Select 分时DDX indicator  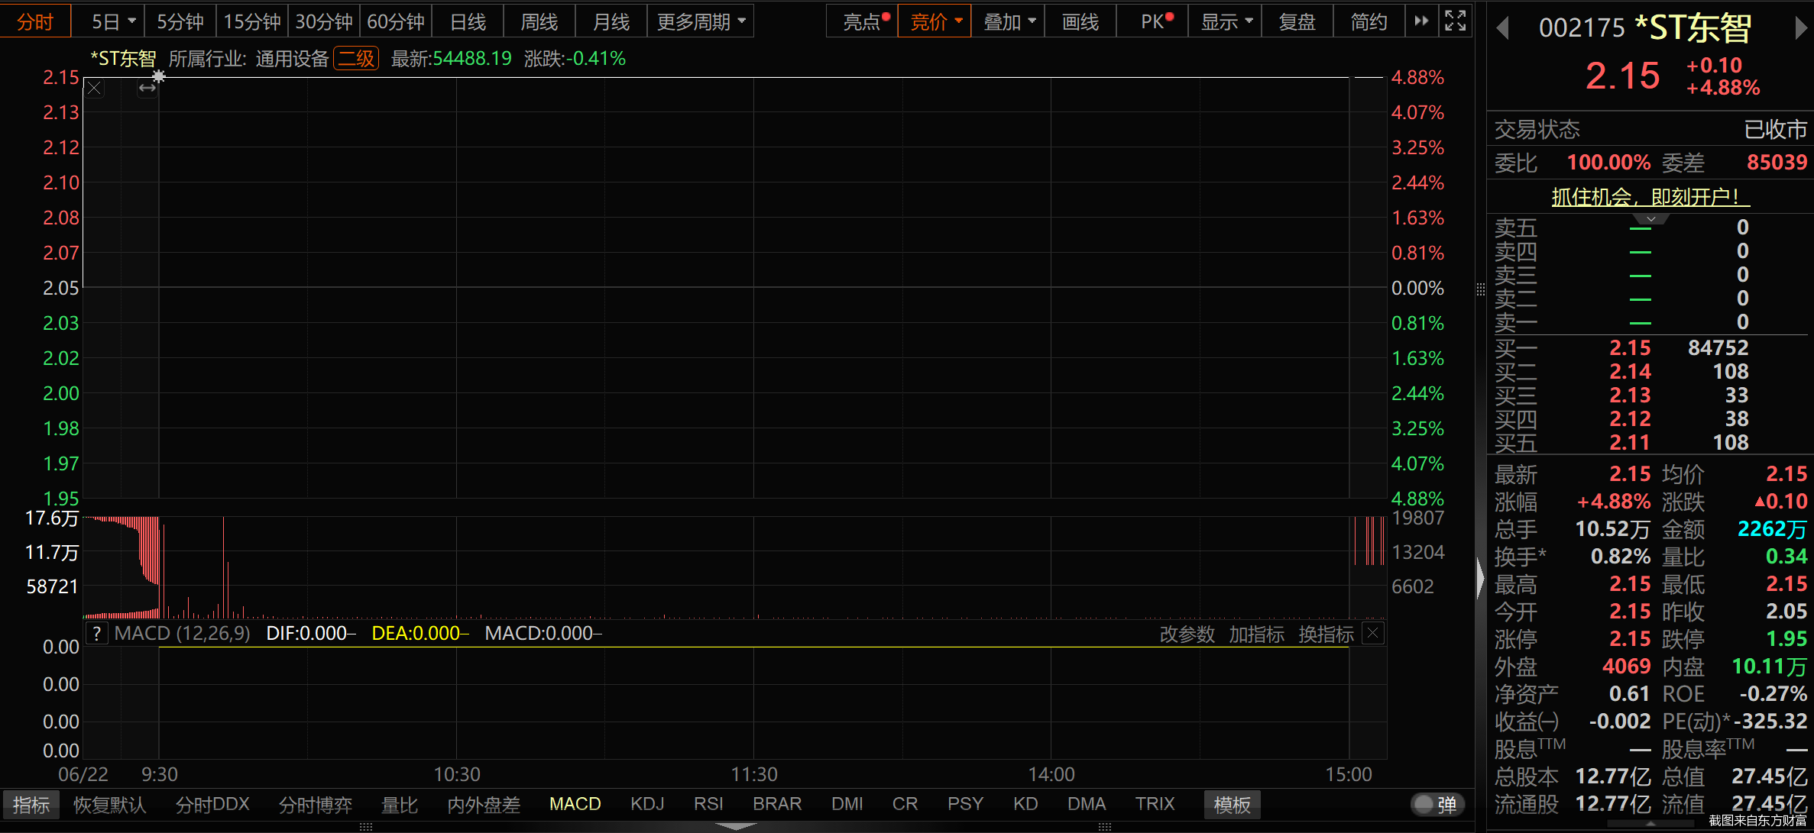point(212,805)
